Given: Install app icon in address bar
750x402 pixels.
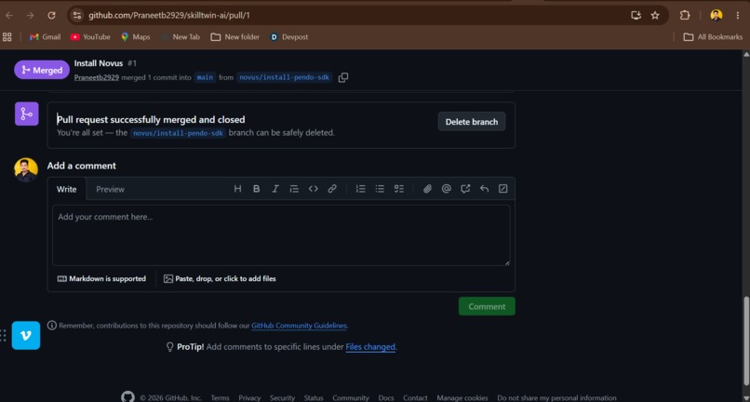Looking at the screenshot, I should (x=636, y=15).
